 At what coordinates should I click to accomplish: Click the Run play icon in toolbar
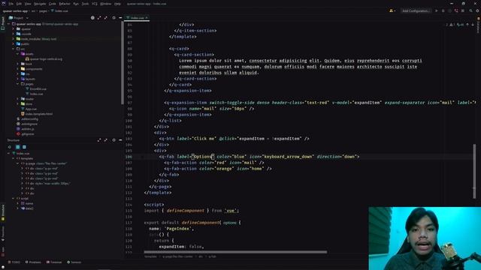click(x=437, y=10)
